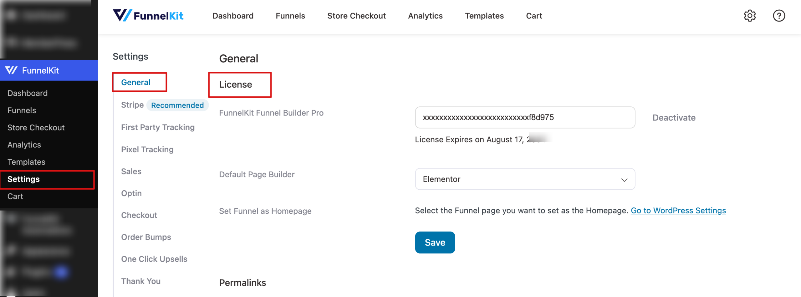Click the license key input field

tap(525, 117)
